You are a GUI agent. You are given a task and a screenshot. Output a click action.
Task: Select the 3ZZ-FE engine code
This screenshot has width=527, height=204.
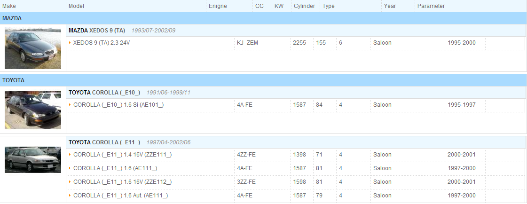246,182
